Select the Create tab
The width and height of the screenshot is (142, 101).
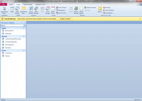point(18,4)
